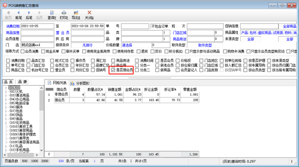The height and width of the screenshot is (167, 299).
Task: Select the 微会员 cell in row 2
Action: tap(61, 100)
